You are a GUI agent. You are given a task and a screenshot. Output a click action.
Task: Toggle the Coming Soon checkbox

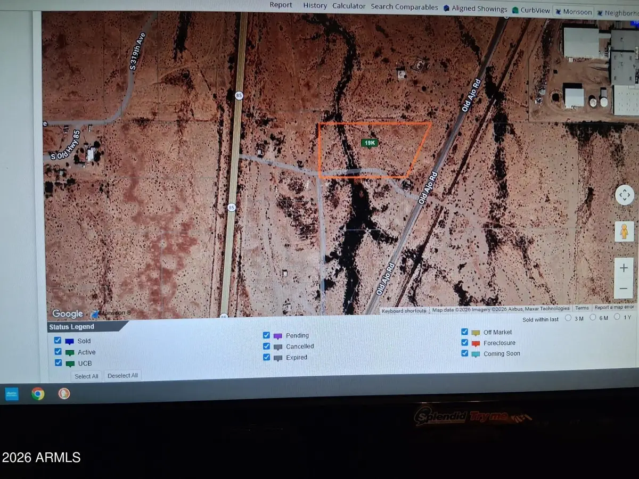coord(464,353)
